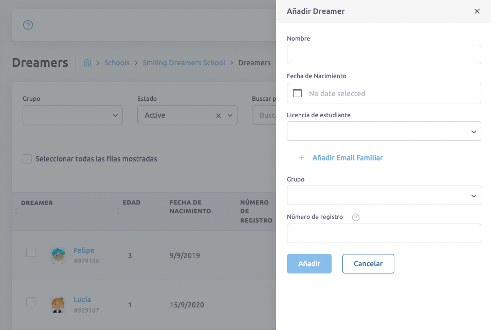The width and height of the screenshot is (491, 330).
Task: Click the help question mark icon in header
Action: pyautogui.click(x=28, y=25)
